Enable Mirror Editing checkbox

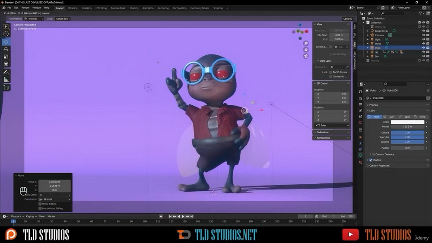[40, 204]
